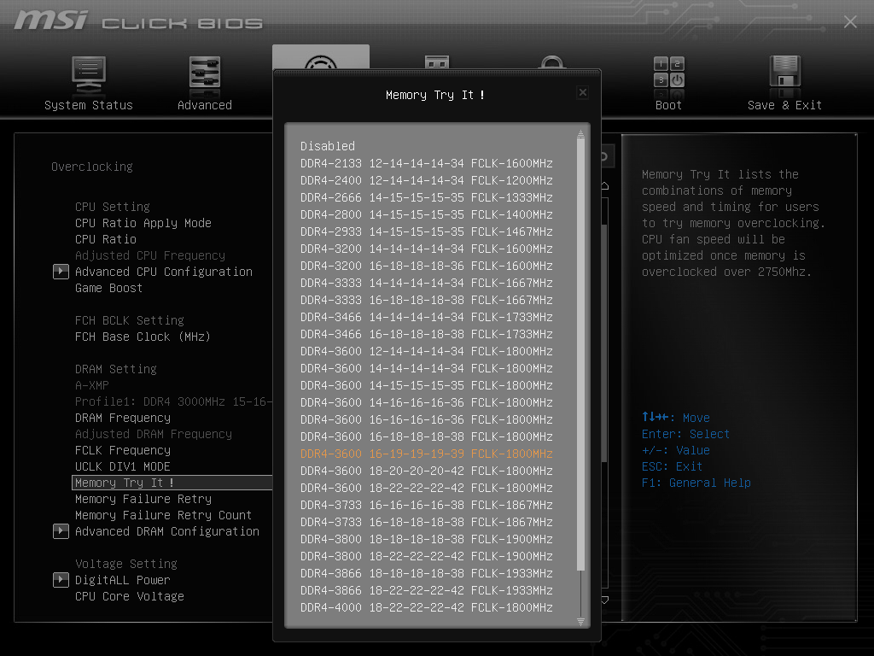Screen dimensions: 874x656
Task: Select DDR4-3466 16-18-18-18-38 preset
Action: tap(427, 334)
